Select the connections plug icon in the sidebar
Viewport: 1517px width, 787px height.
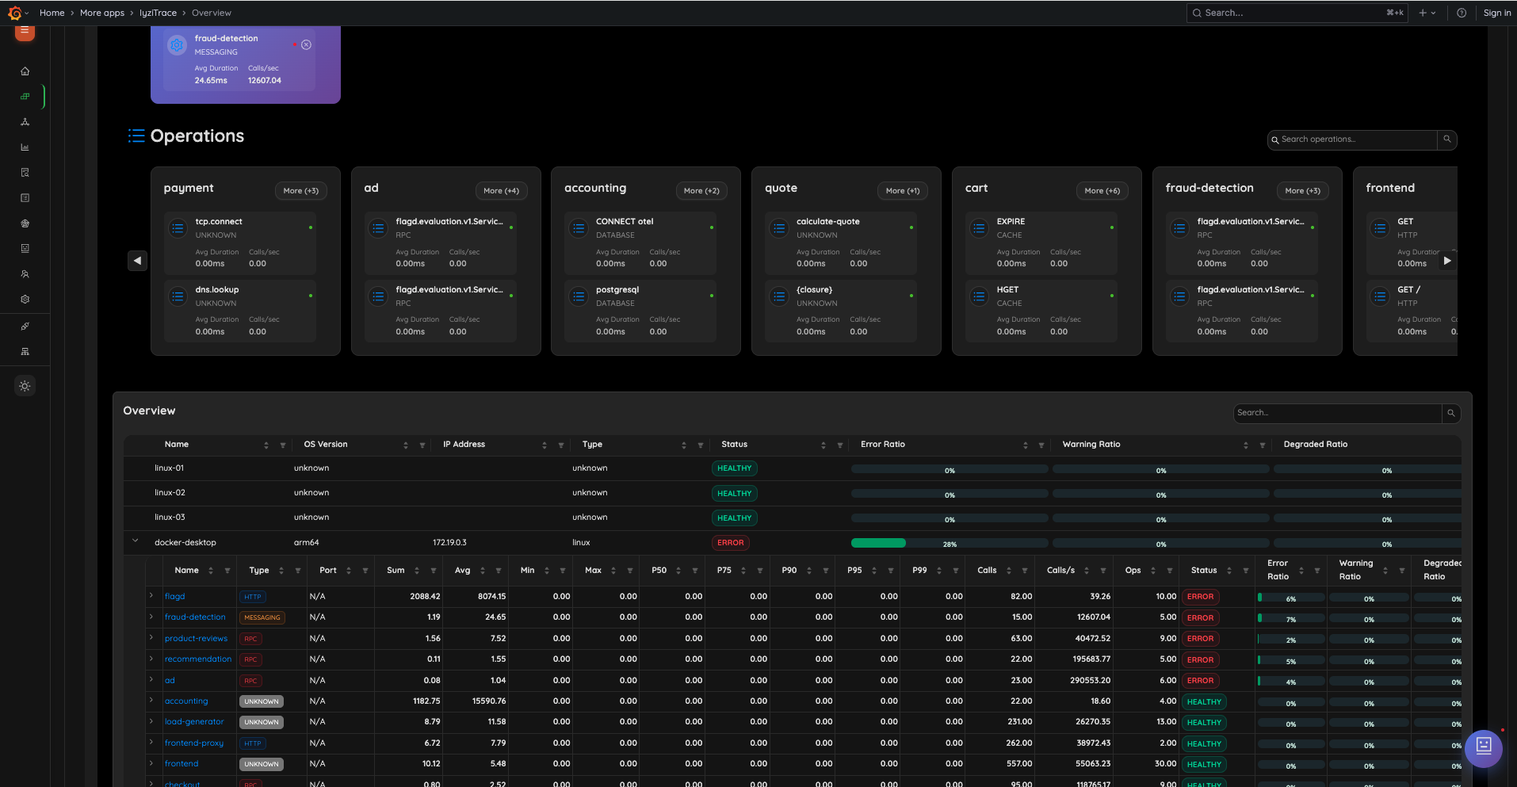(25, 326)
